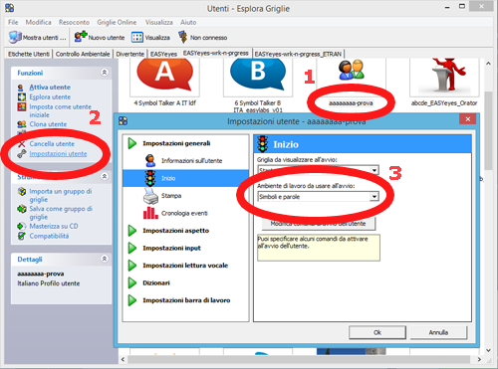The image size is (498, 369).
Task: Open the Modifica menu
Action: (x=38, y=22)
